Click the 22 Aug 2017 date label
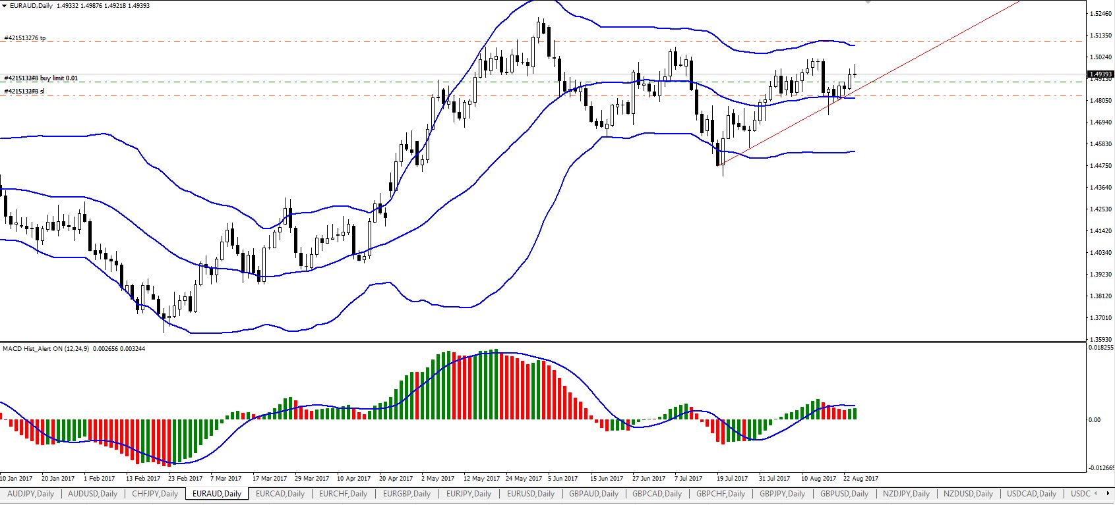The height and width of the screenshot is (505, 1115). tap(861, 479)
